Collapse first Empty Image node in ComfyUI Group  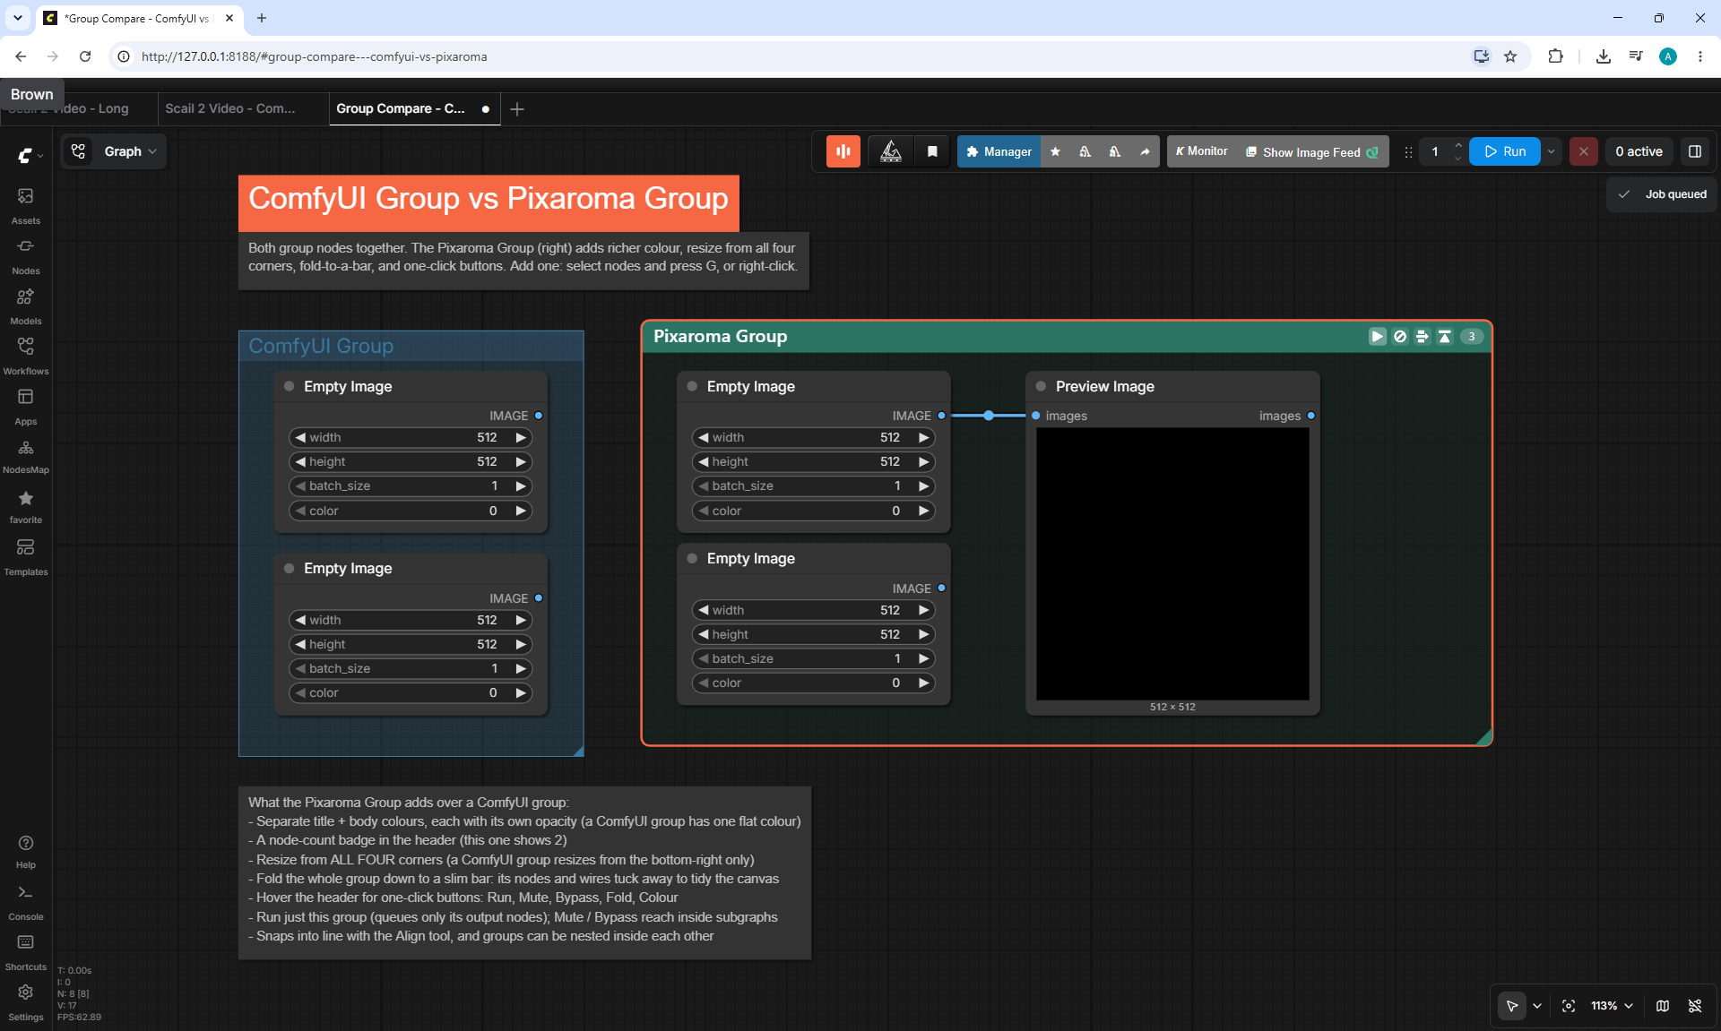[290, 386]
